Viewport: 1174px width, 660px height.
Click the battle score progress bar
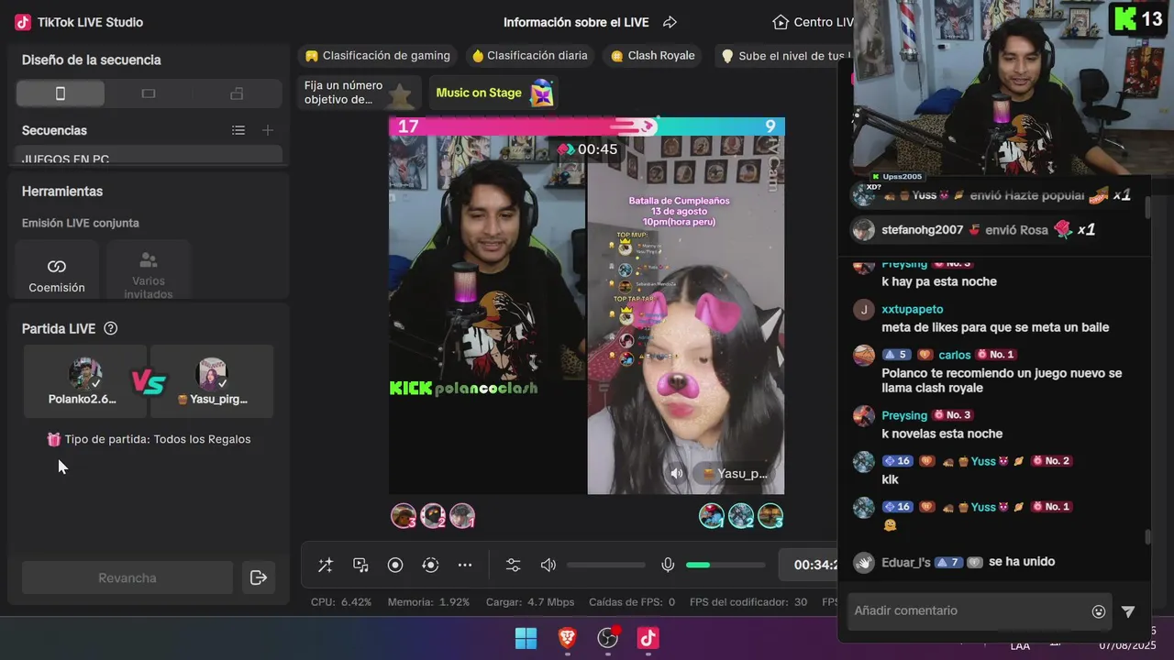587,126
